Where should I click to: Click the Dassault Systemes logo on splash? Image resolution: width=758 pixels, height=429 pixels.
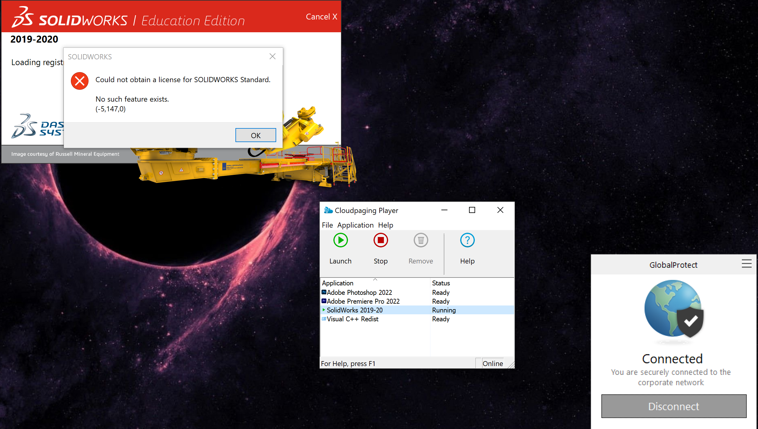(37, 126)
